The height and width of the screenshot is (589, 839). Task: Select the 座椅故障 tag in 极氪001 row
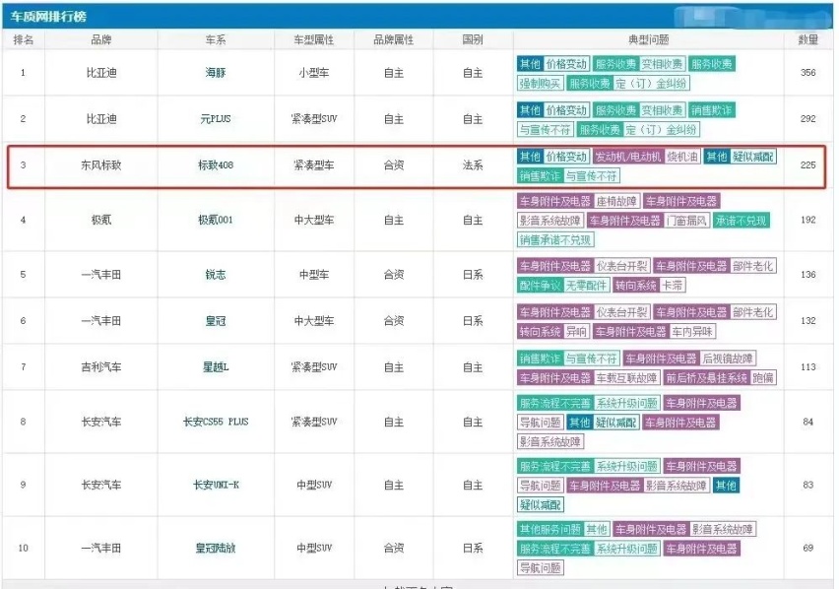[616, 201]
